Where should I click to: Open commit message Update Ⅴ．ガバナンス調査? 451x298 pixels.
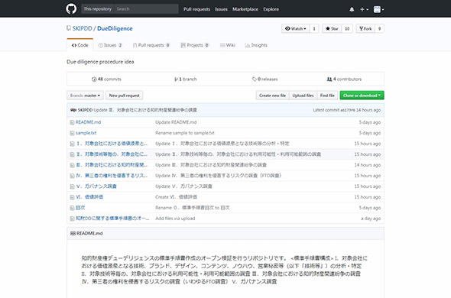pos(183,186)
